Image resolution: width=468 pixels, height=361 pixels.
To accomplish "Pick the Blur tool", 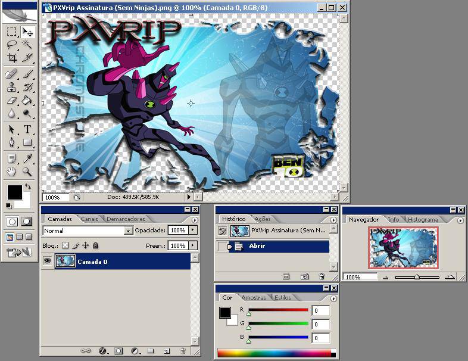I will click(x=12, y=113).
